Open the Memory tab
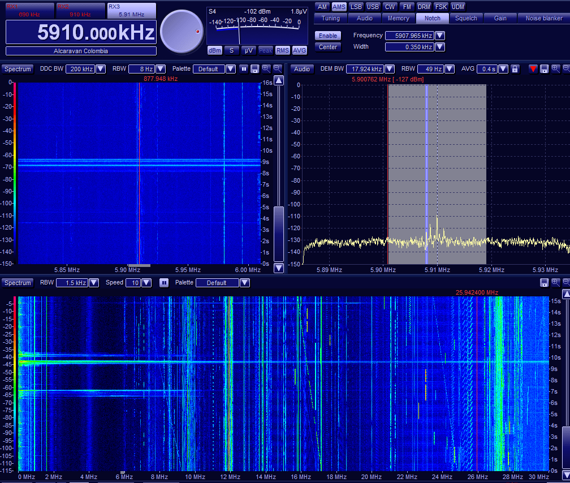The width and height of the screenshot is (570, 483). (x=399, y=18)
